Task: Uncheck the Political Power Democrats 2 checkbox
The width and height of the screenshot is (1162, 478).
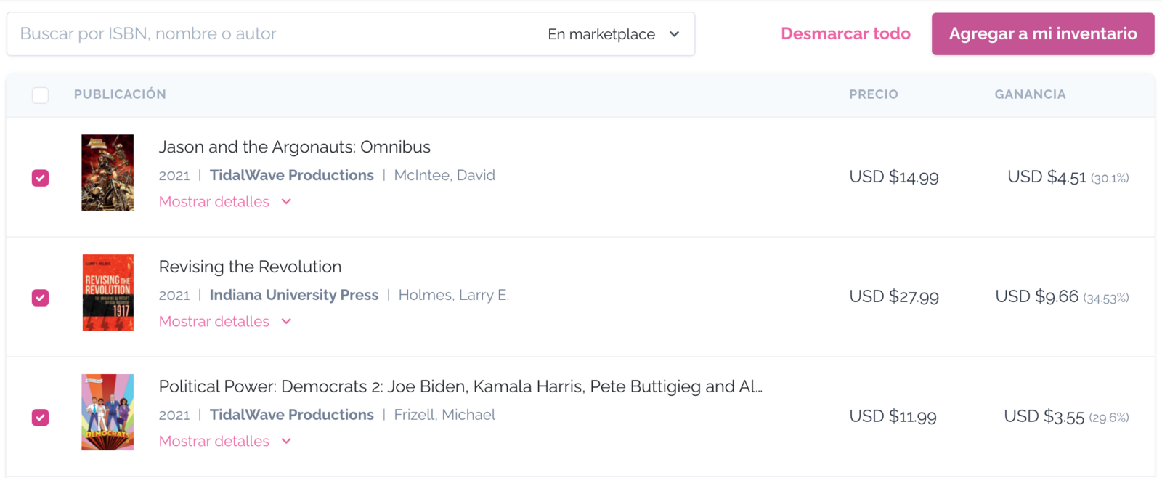Action: pyautogui.click(x=41, y=418)
